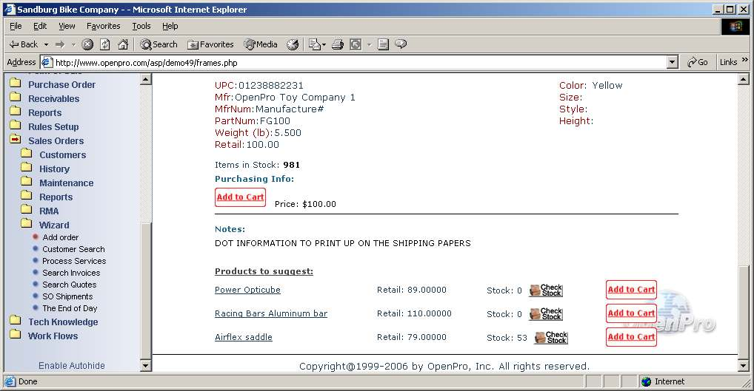Add Racing Bars Aluminum bar to cart

[631, 313]
